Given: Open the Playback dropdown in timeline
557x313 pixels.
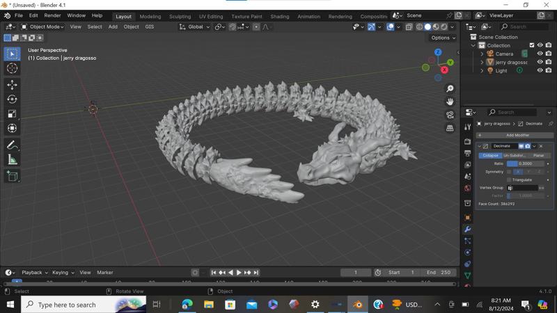Looking at the screenshot, I should click(34, 273).
